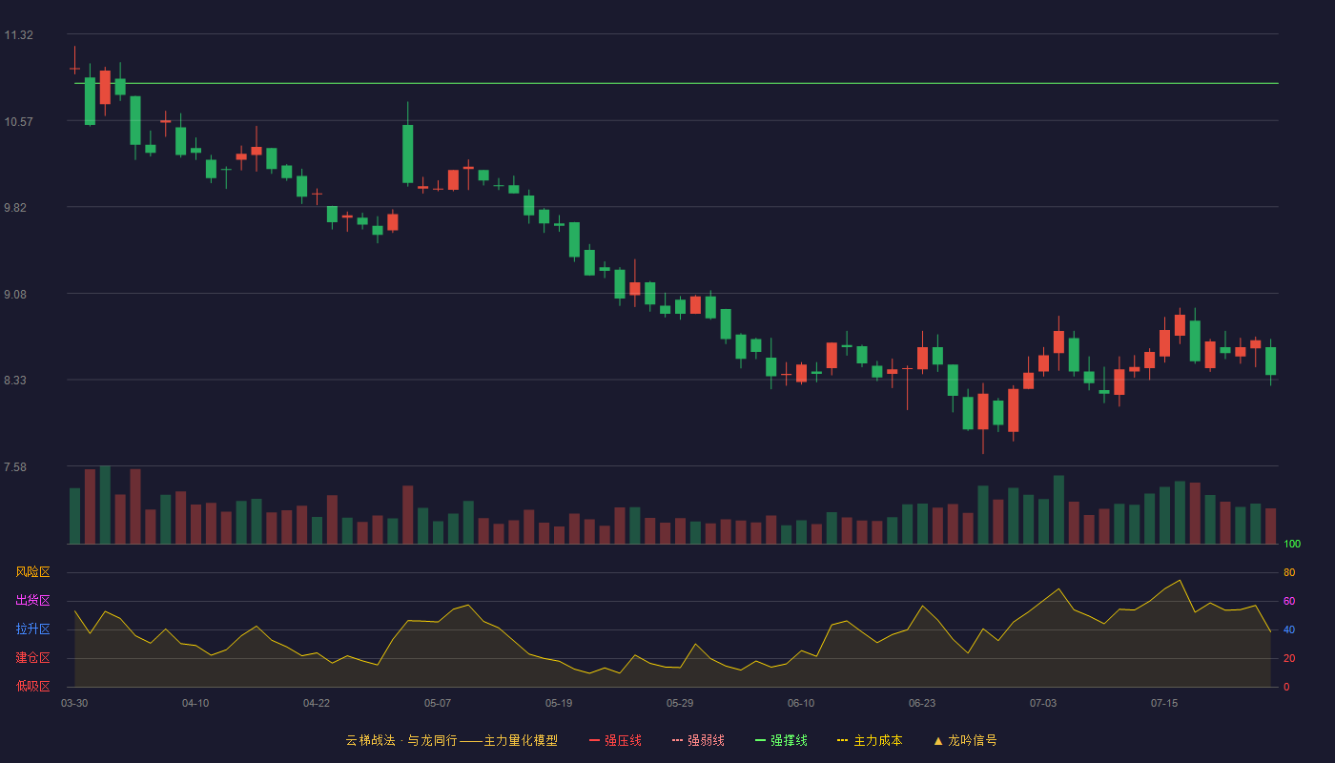Click the 8.33 price axis label

tap(15, 381)
